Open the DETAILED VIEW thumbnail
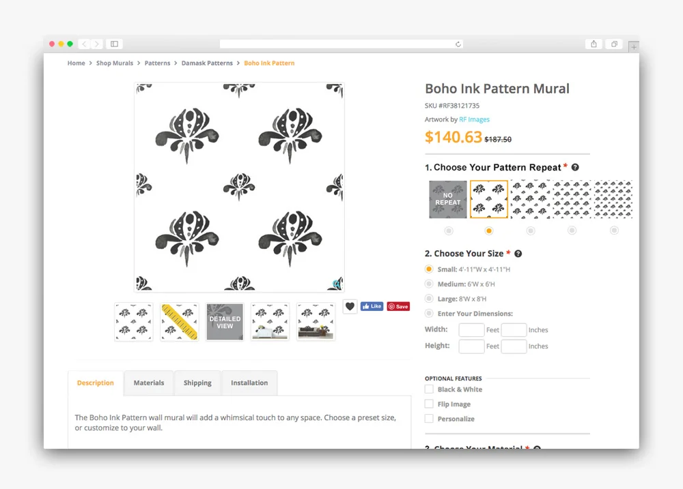 [x=225, y=321]
